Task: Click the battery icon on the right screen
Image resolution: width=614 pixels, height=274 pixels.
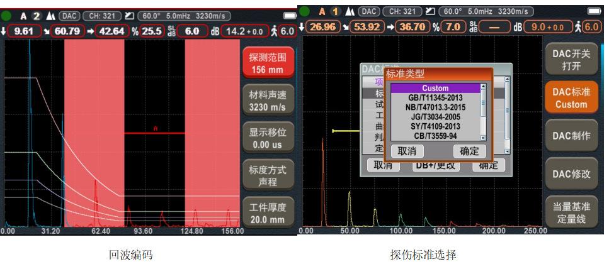Action: click(594, 11)
